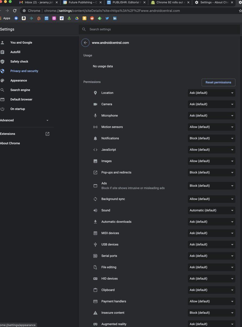Viewport: 242px width, 327px height.
Task: Open the LinkedIn bookmark on the bookmarks bar
Action: (115, 18)
